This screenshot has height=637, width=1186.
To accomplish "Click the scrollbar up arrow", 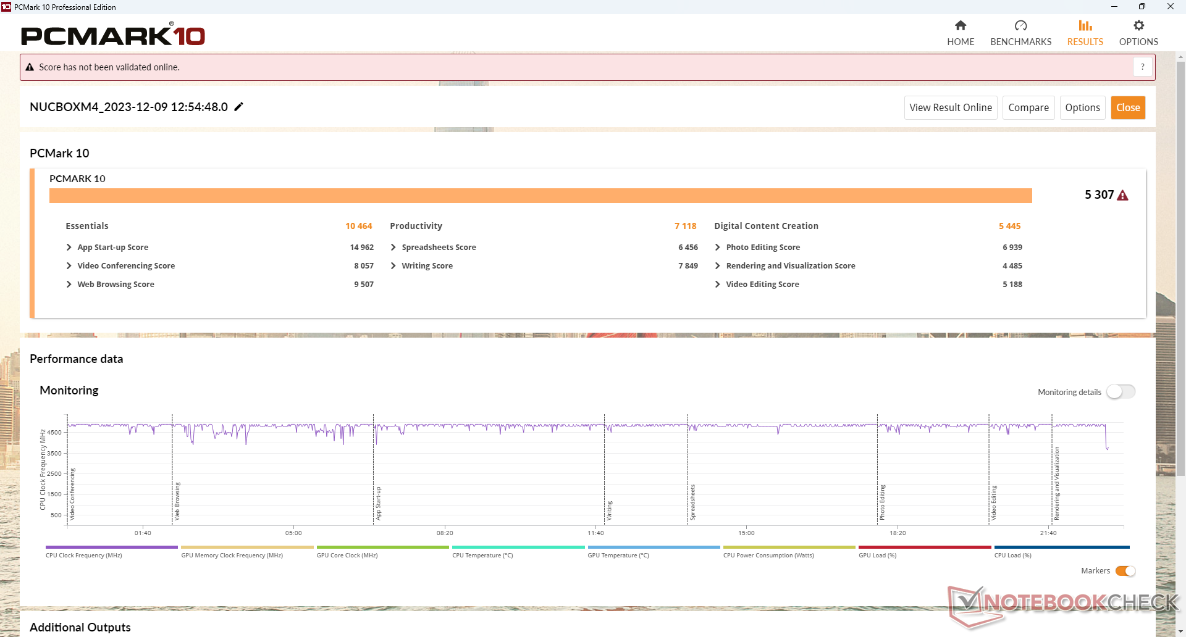I will 1180,57.
